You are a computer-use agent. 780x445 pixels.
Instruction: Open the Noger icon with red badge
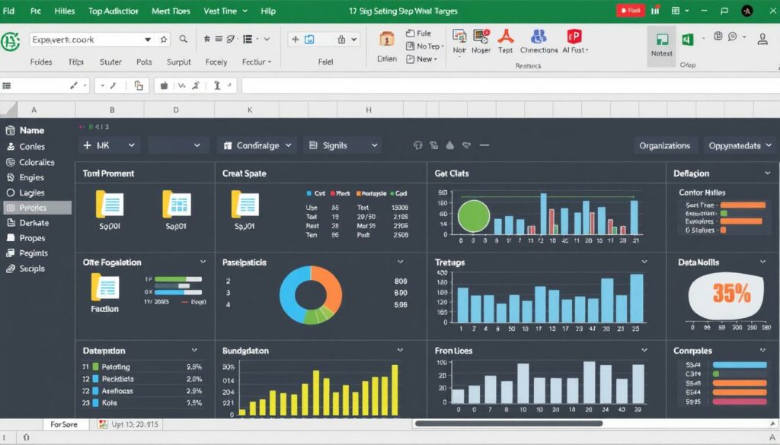pos(481,36)
